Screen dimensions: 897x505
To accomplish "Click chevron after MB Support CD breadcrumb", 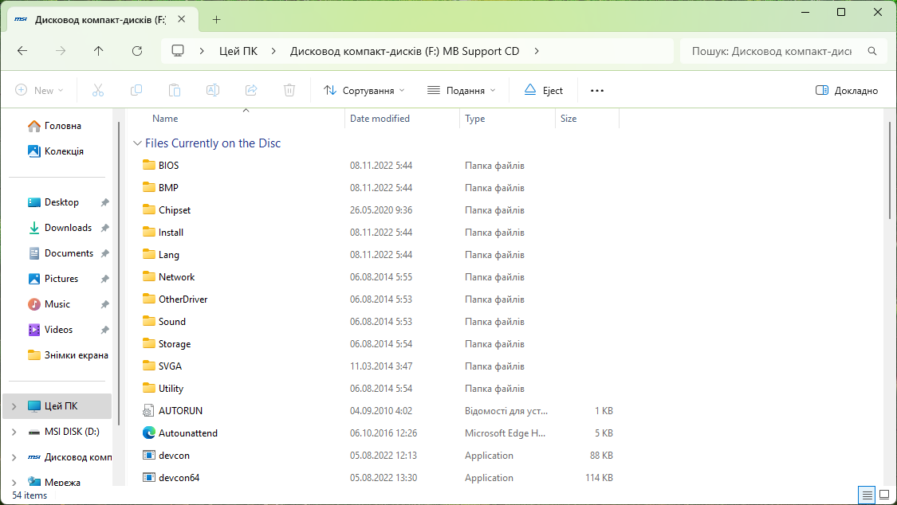I will [536, 51].
